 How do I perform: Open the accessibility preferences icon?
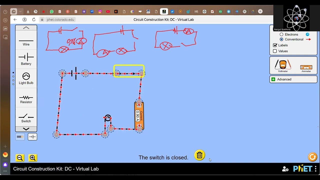(285, 169)
